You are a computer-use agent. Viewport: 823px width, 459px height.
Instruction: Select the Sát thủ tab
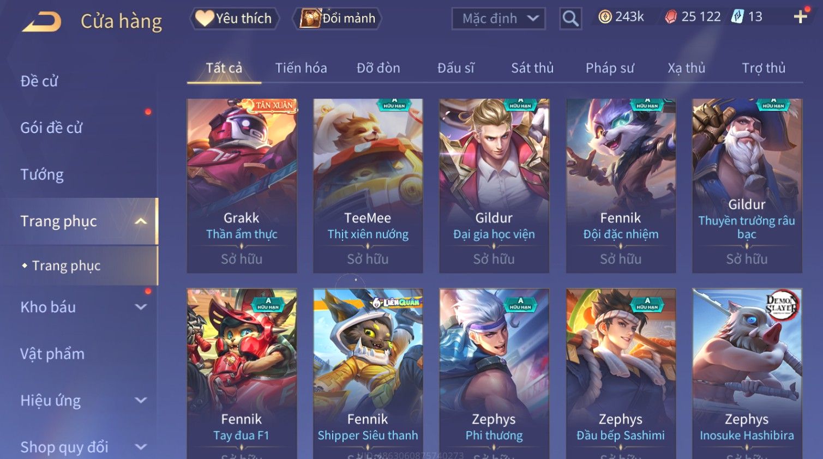pyautogui.click(x=532, y=68)
